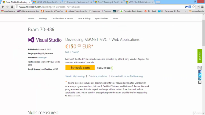The image size is (205, 115).
Task: Close the MCSD: Web Apps tab
Action: (60, 2)
